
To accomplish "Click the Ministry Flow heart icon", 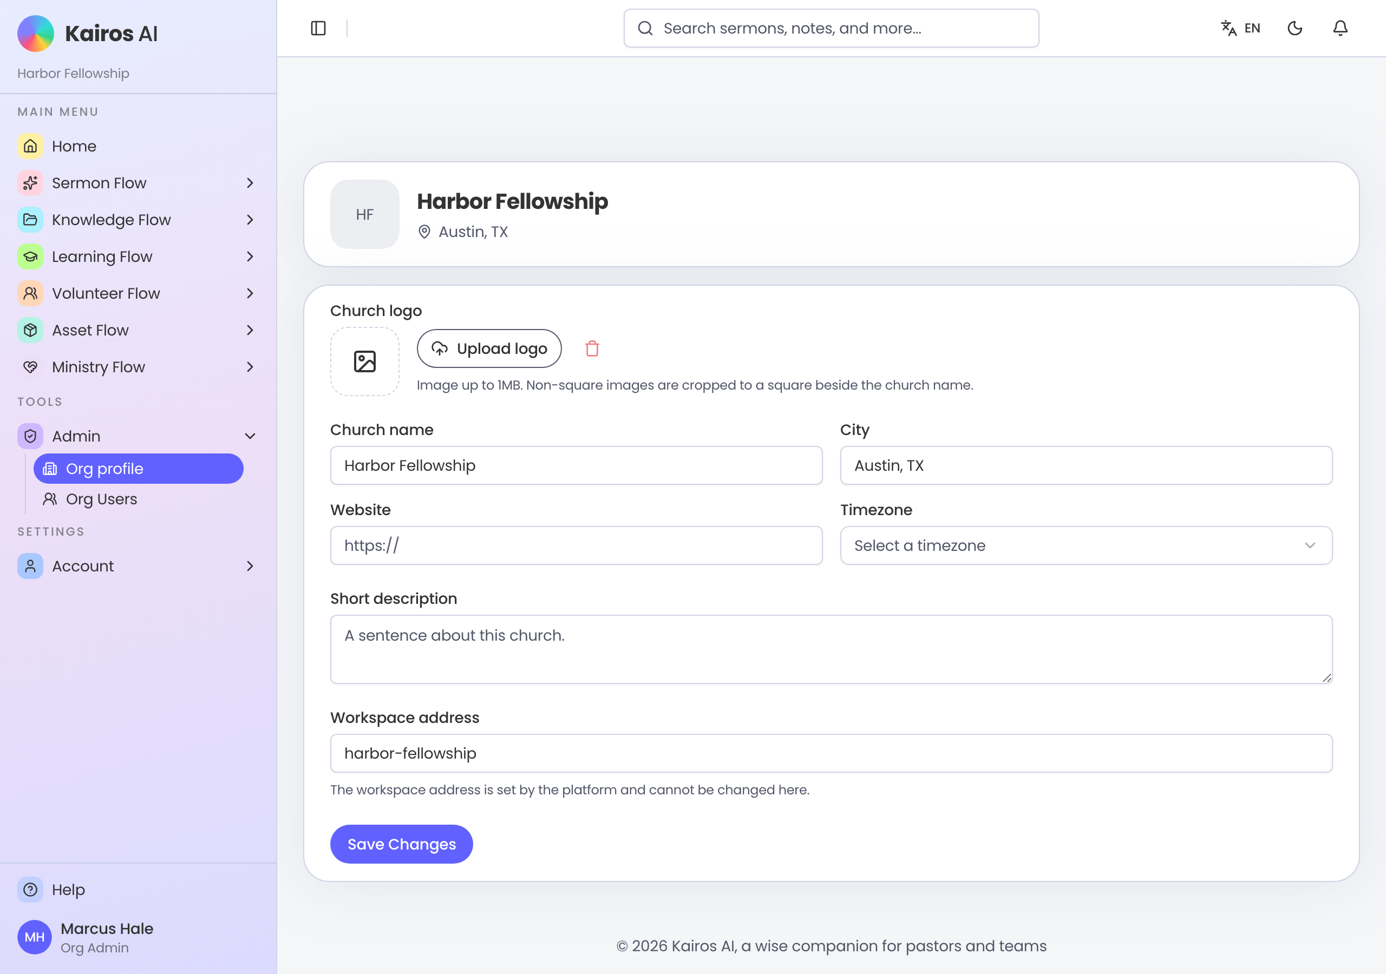I will point(30,367).
